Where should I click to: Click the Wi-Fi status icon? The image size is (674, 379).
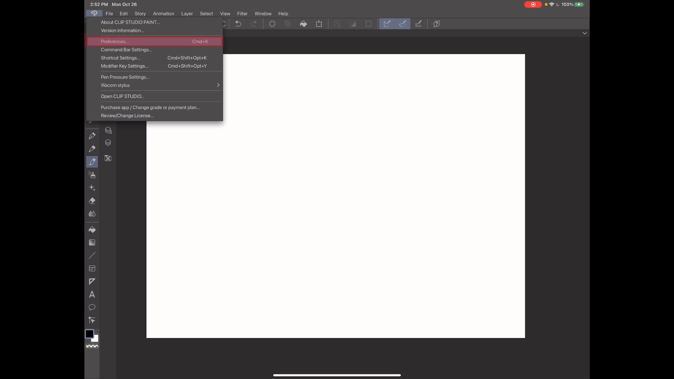click(x=551, y=5)
